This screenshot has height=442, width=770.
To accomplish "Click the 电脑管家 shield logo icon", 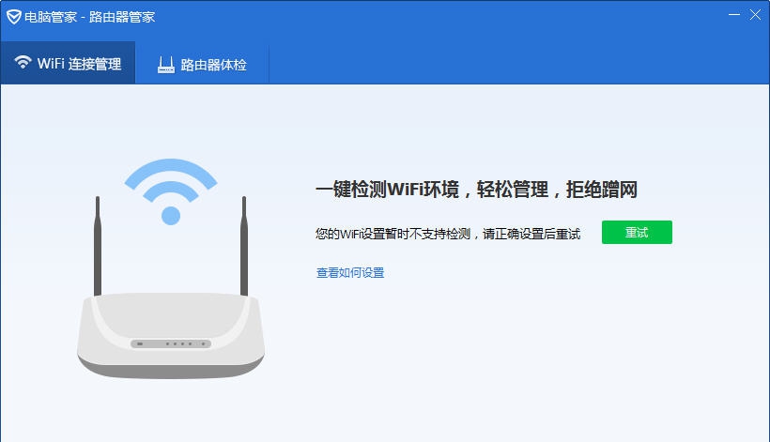I will click(x=14, y=17).
